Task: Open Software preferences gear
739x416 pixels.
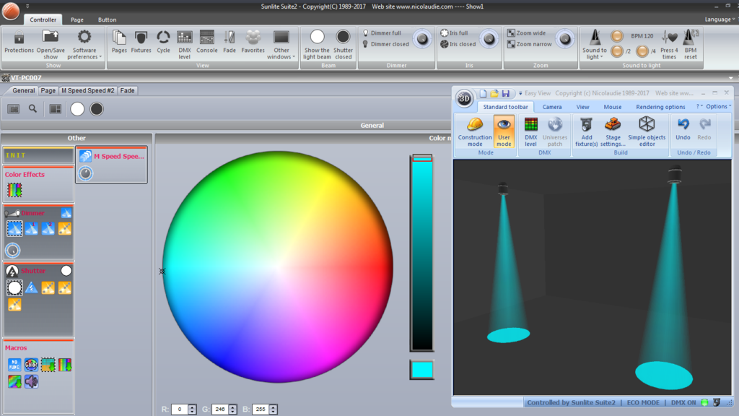Action: (84, 44)
